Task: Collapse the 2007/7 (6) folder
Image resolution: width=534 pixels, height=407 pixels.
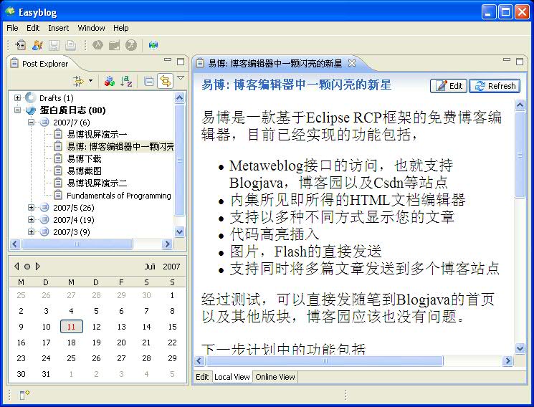Action: [x=31, y=123]
